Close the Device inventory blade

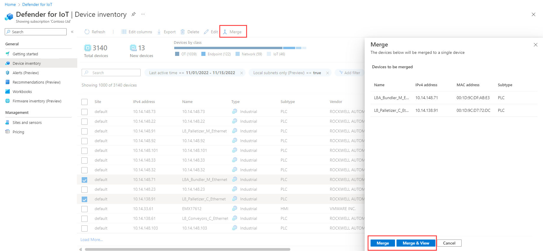(534, 14)
